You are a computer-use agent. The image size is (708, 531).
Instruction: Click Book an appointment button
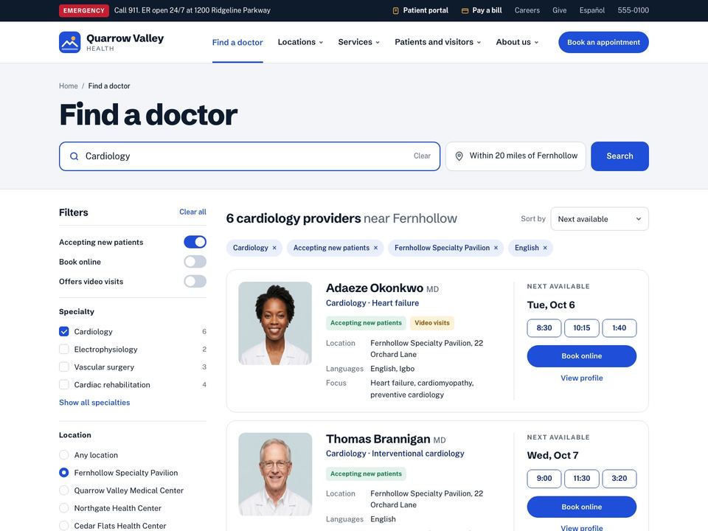coord(603,43)
